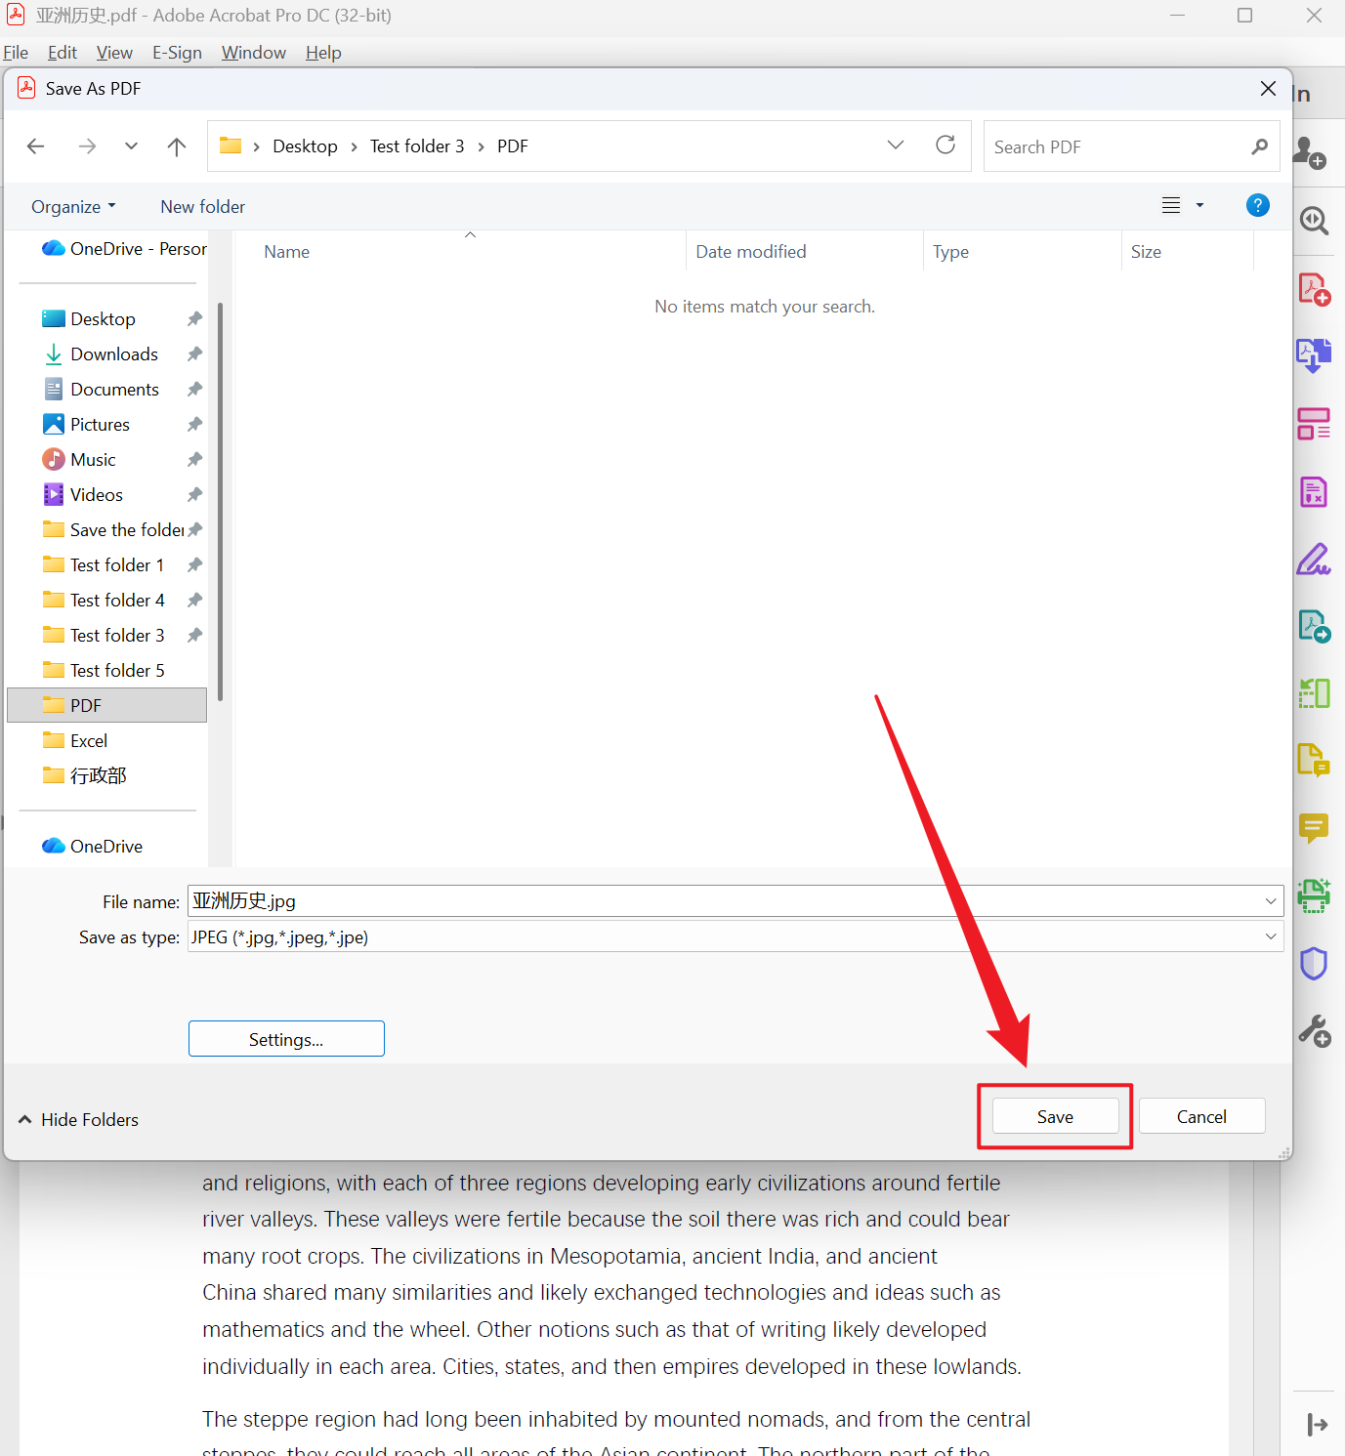The width and height of the screenshot is (1345, 1456).
Task: Open the Save as type dropdown
Action: [736, 937]
